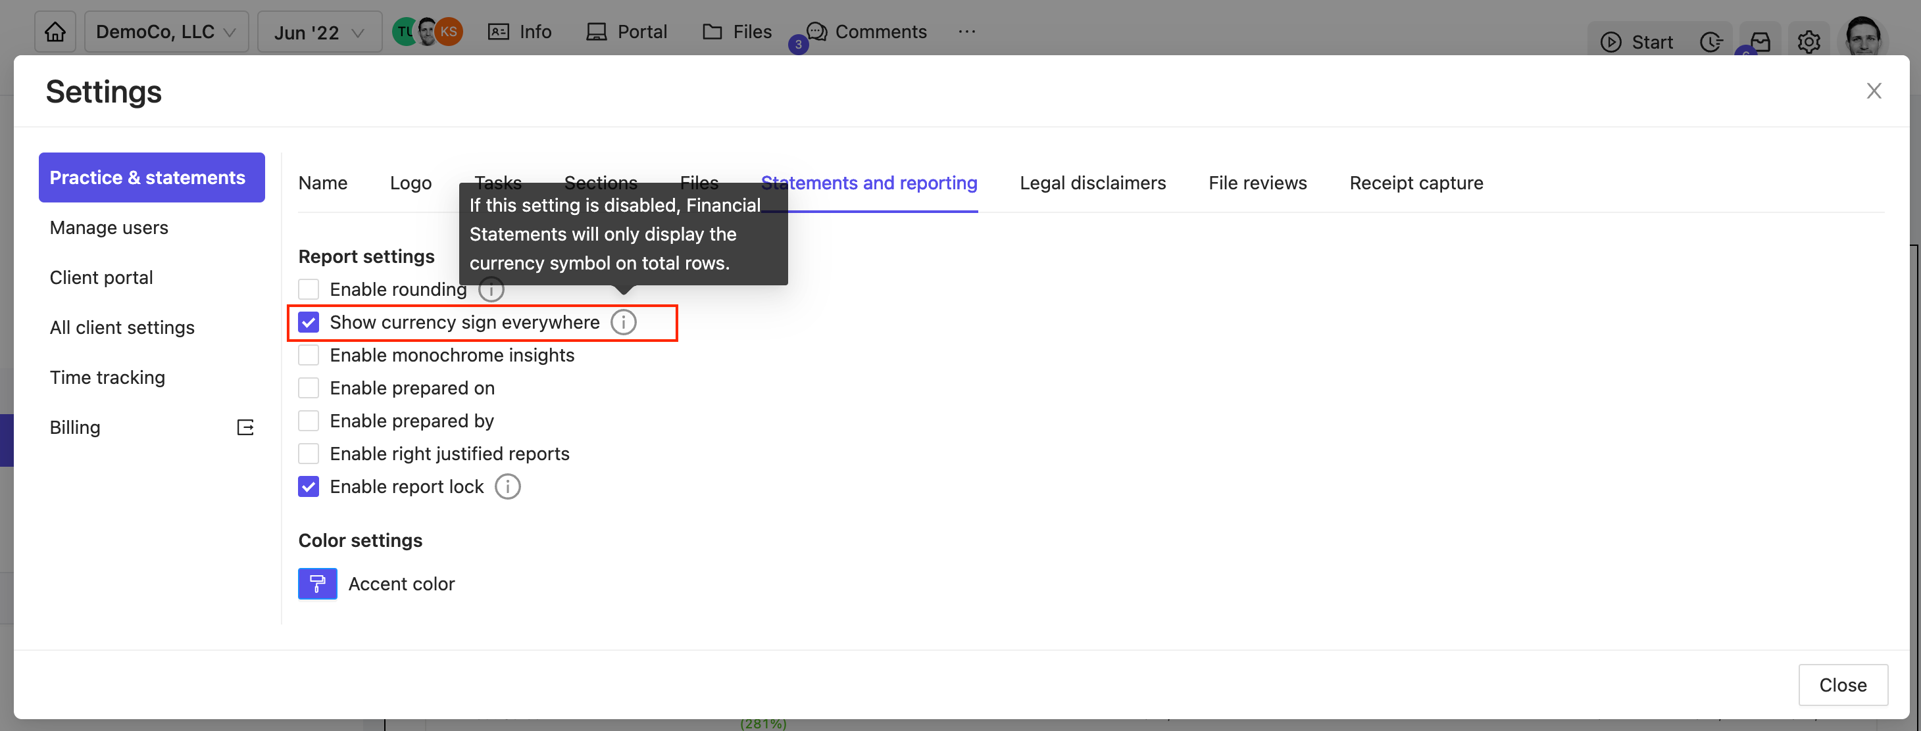
Task: Open the Jun '22 period dropdown
Action: tap(318, 32)
